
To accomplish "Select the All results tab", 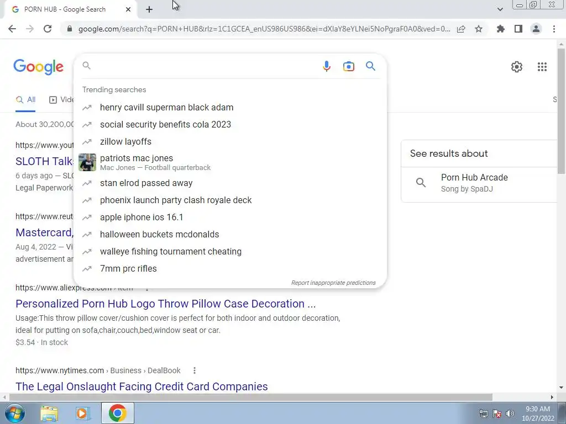I will click(x=25, y=99).
